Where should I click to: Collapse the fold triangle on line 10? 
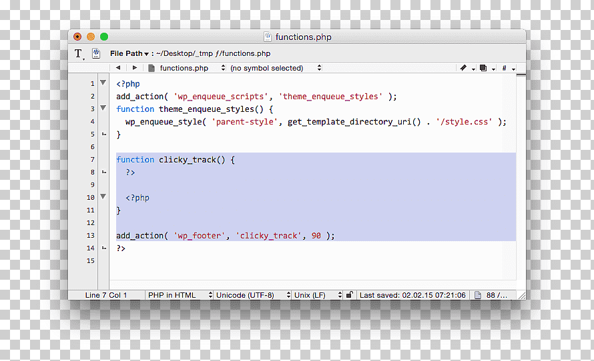coord(103,196)
